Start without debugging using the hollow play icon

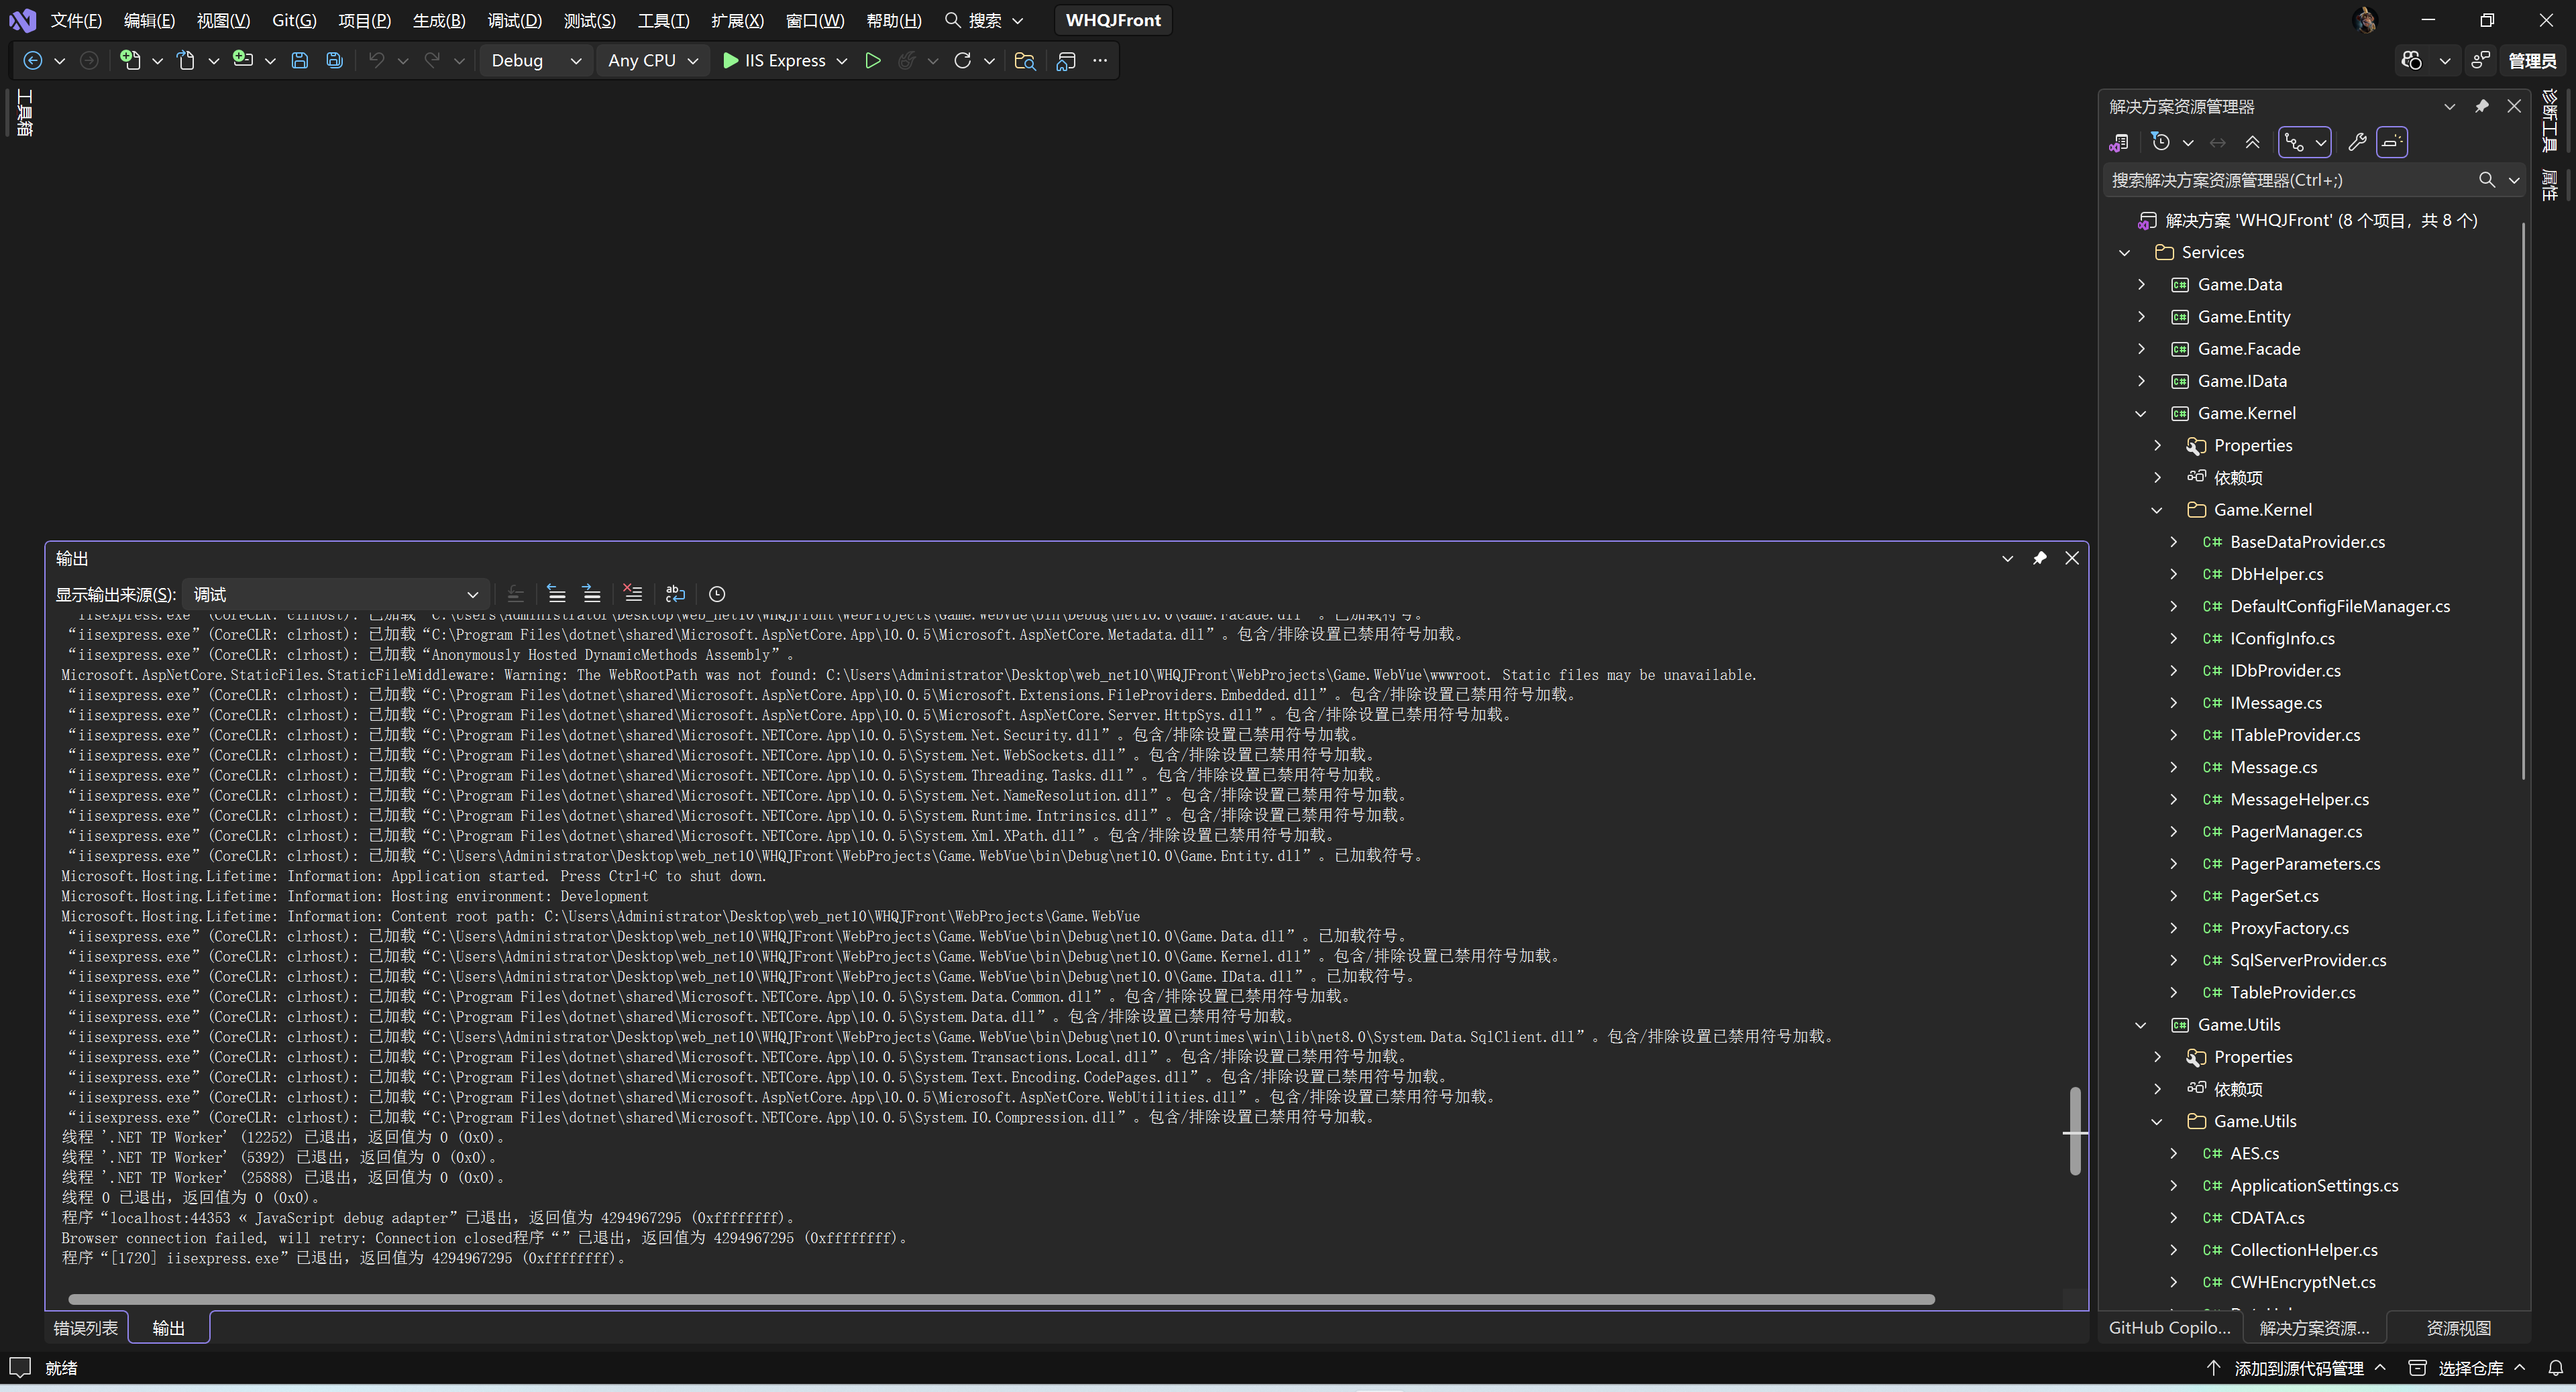pyautogui.click(x=873, y=61)
